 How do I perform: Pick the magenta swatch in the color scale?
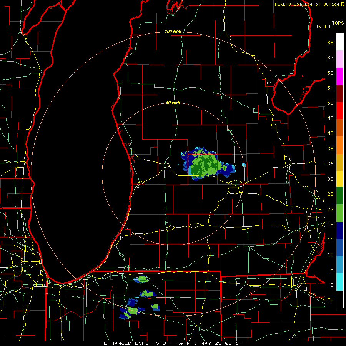pyautogui.click(x=339, y=77)
